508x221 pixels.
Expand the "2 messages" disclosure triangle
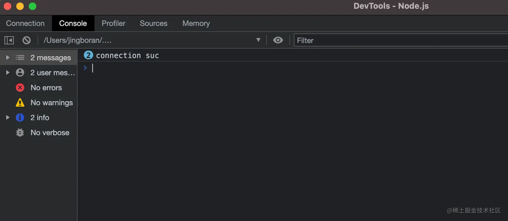(7, 57)
